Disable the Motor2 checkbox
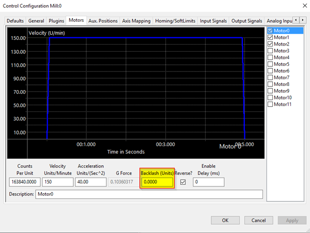The image size is (310, 233). pos(270,44)
